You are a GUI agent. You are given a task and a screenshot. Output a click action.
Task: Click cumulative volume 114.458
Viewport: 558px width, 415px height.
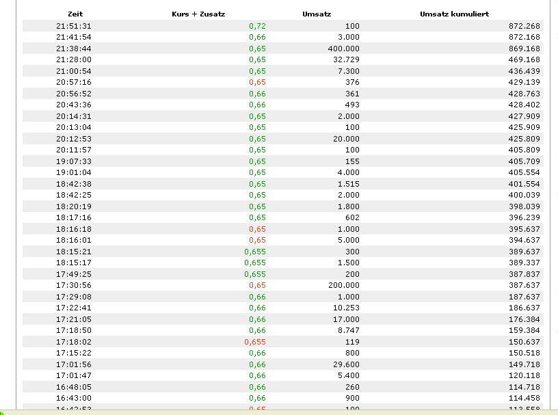(x=524, y=399)
